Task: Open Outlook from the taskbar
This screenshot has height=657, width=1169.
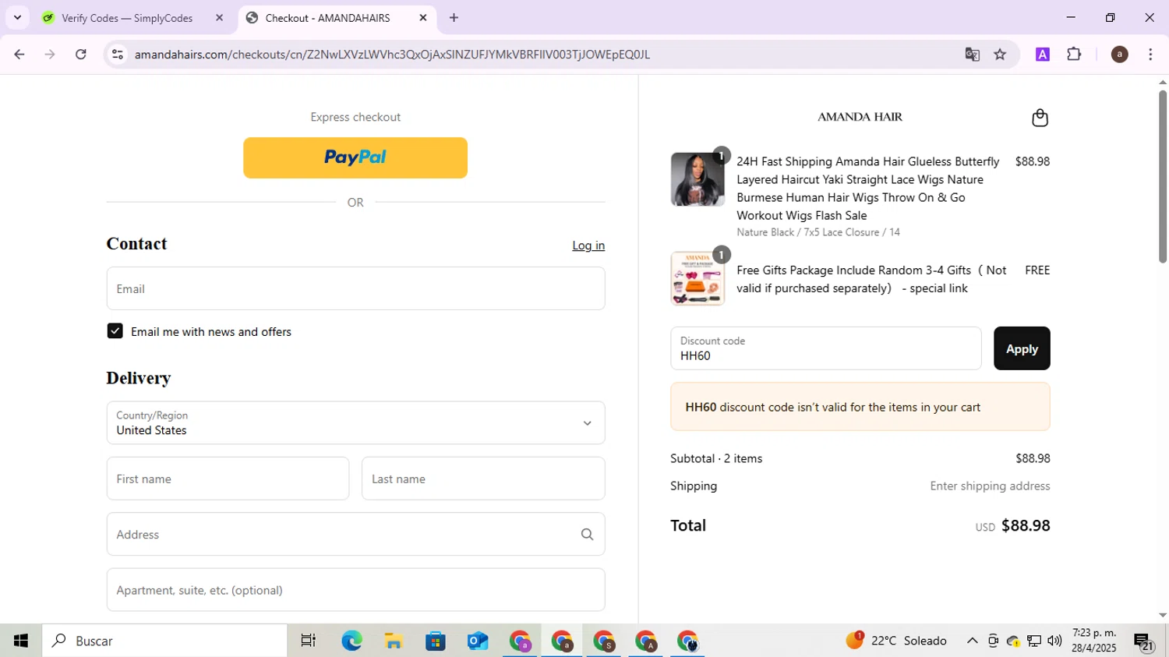Action: point(478,641)
